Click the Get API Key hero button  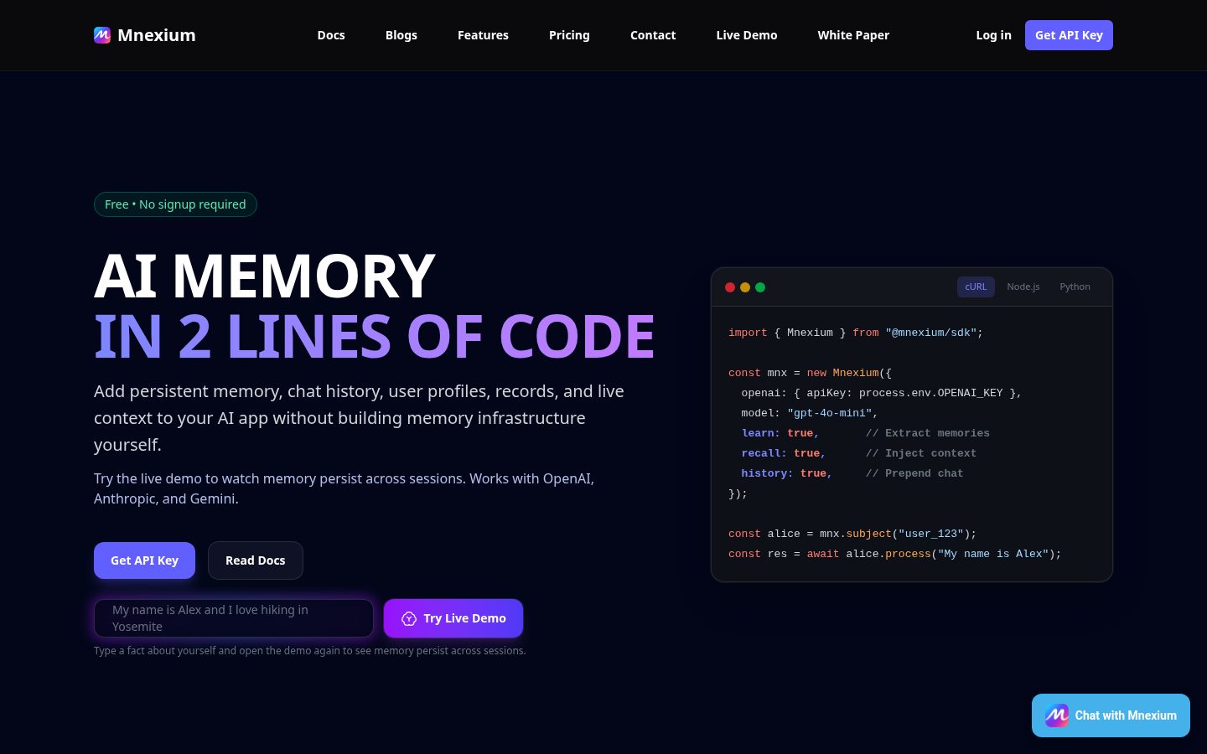[x=144, y=560]
